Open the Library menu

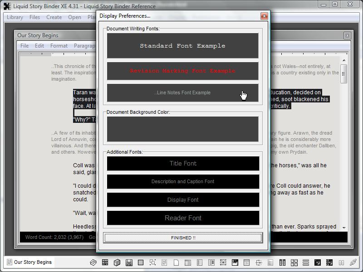15,17
